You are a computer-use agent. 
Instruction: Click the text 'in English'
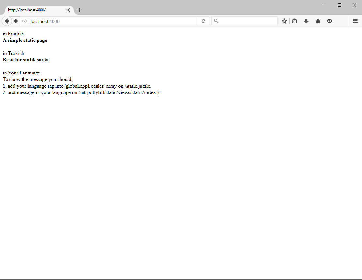(x=13, y=34)
